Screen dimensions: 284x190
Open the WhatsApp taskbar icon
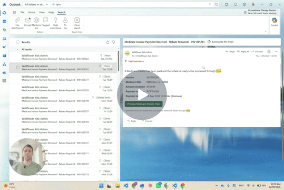point(158,185)
